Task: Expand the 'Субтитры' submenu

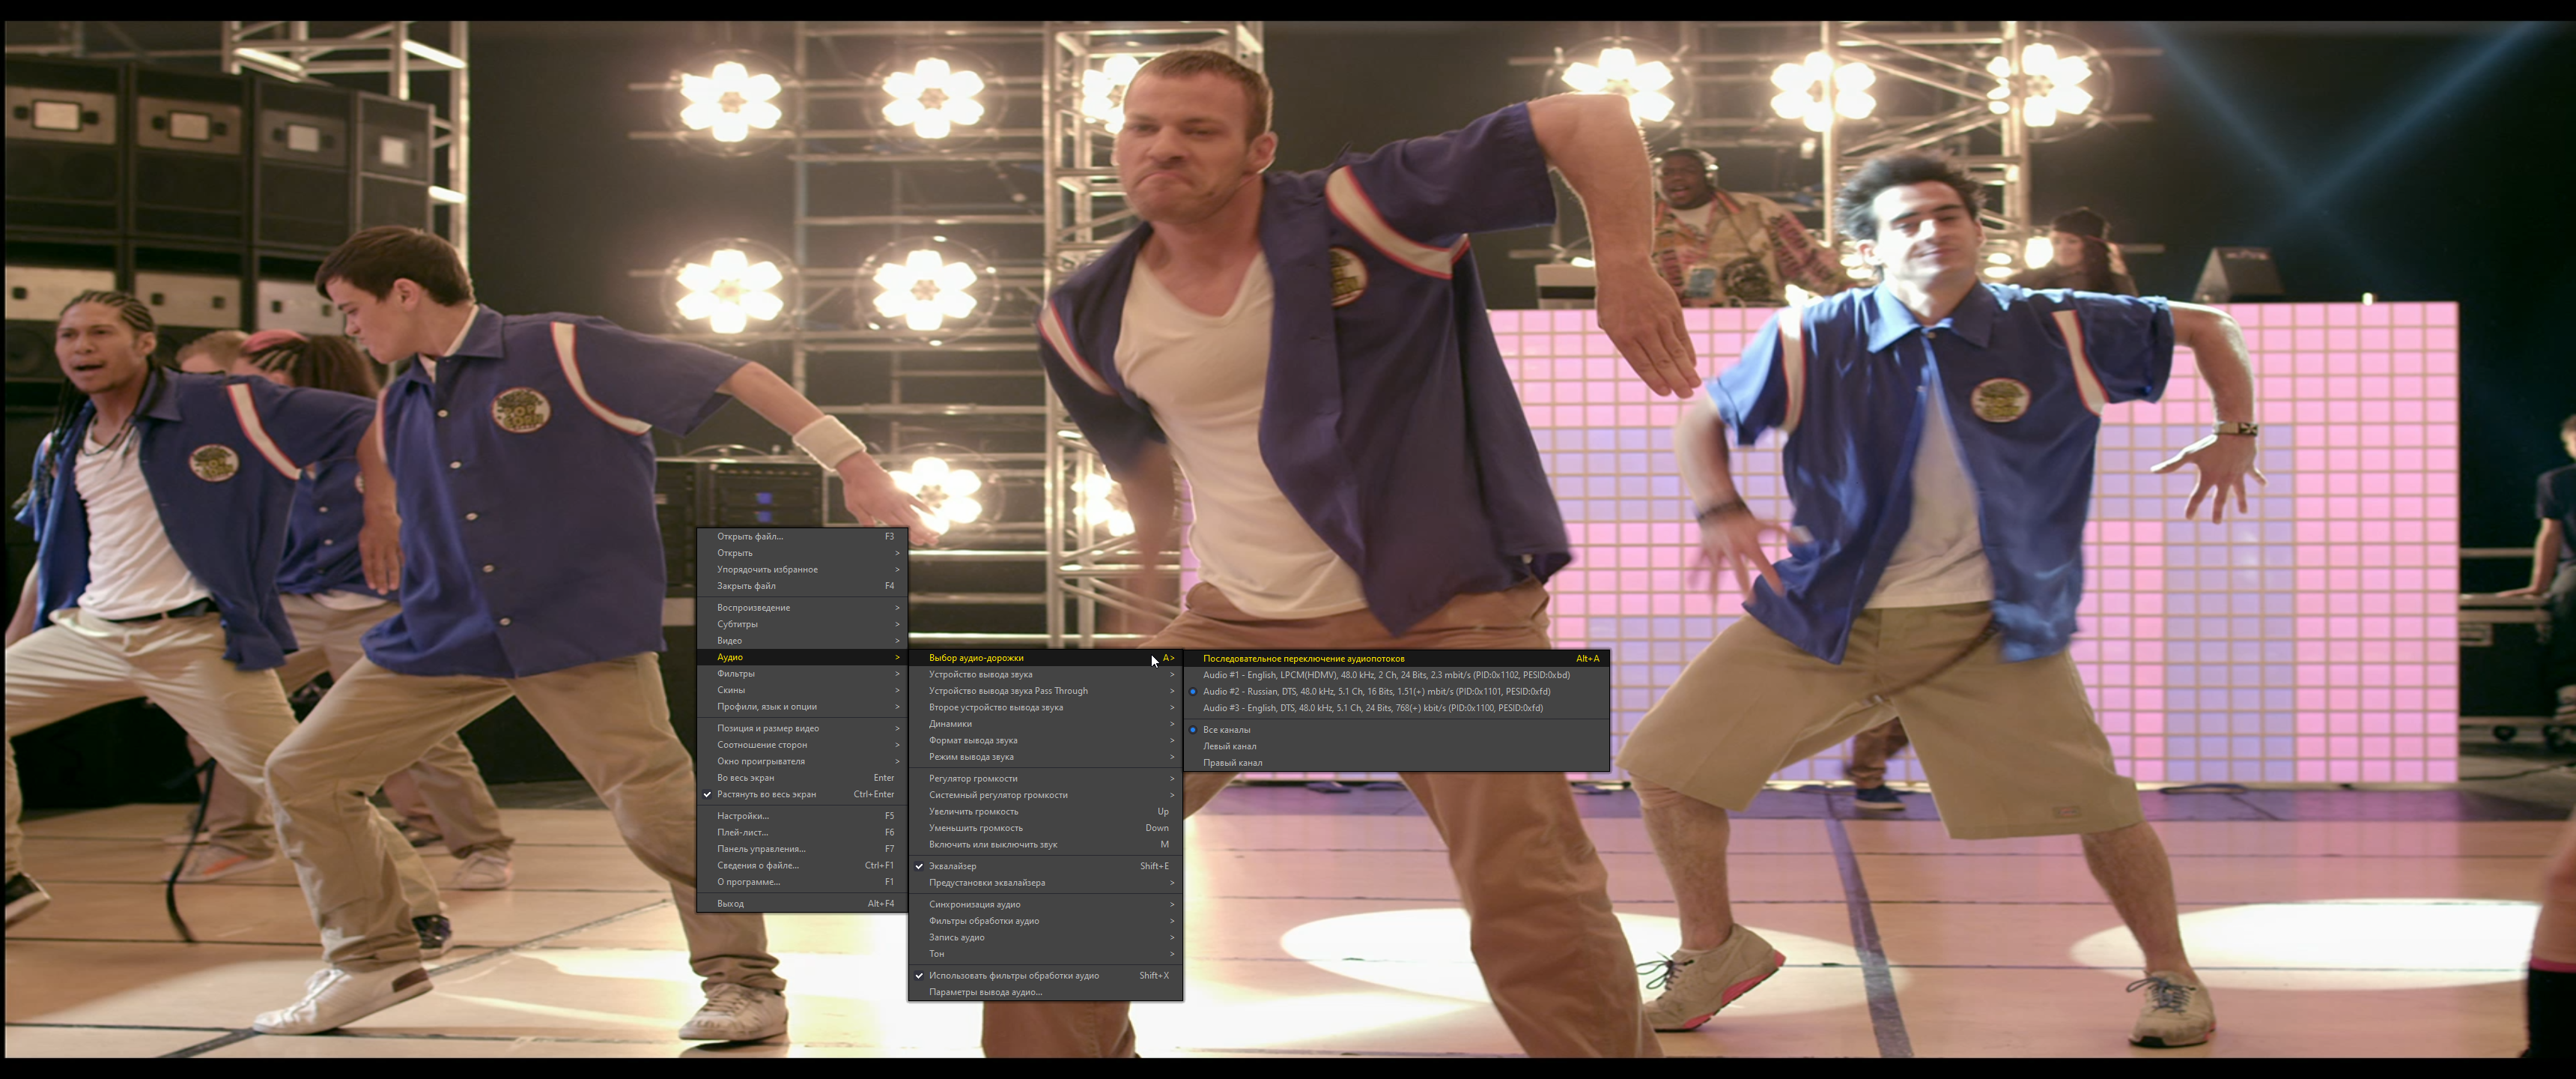Action: (737, 623)
